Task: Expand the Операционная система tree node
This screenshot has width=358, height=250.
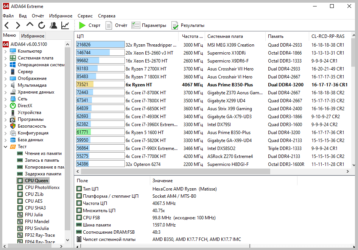Action: pyautogui.click(x=5, y=65)
